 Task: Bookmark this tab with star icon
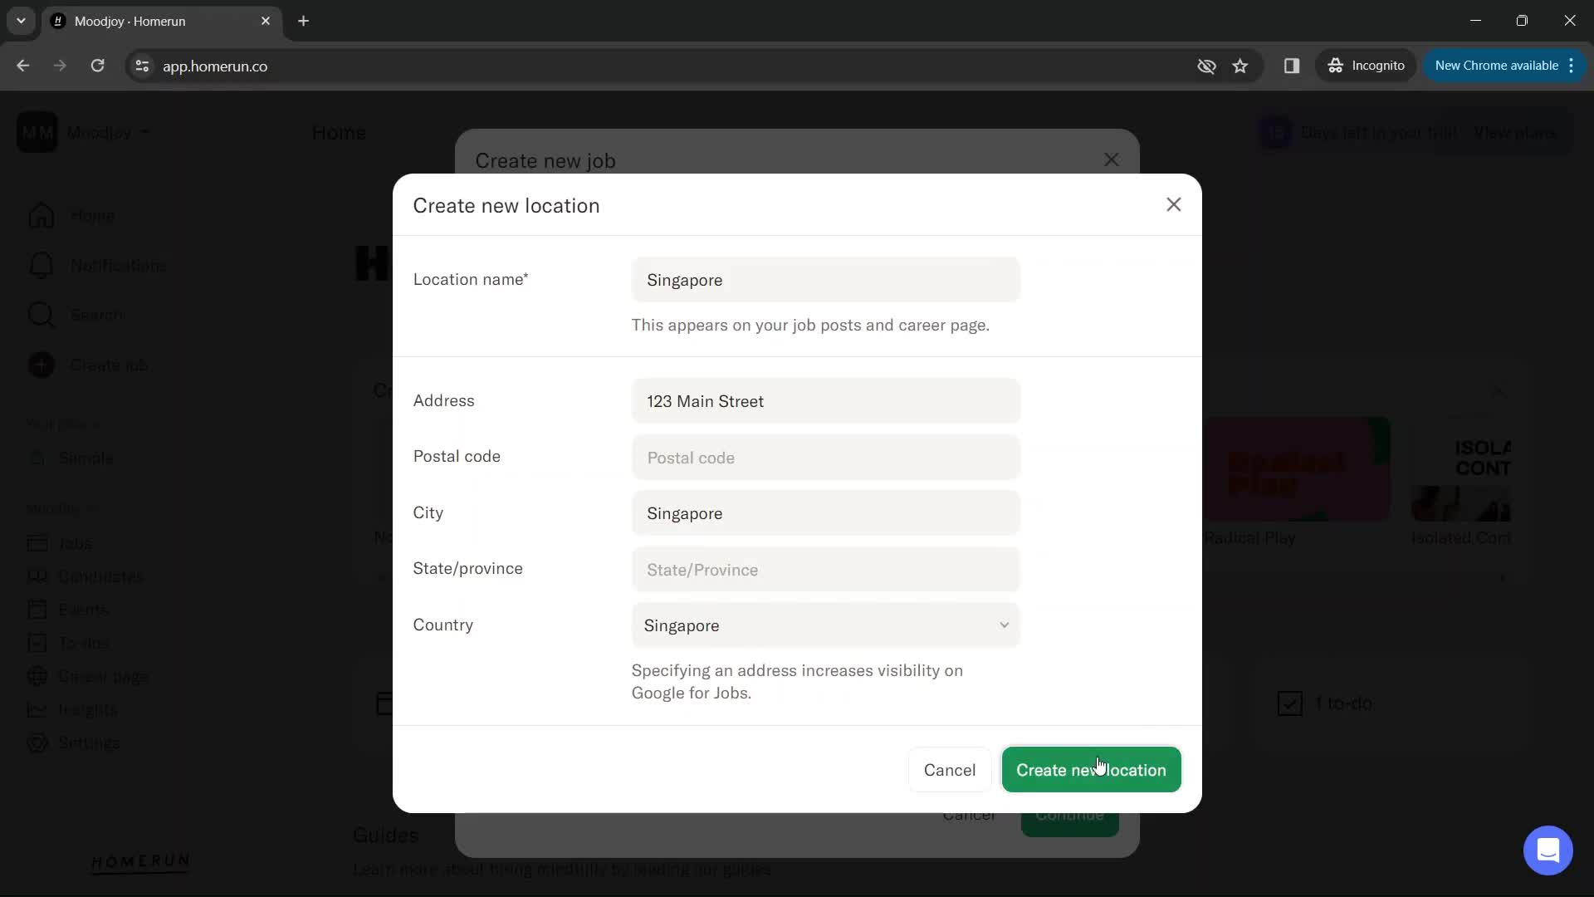click(x=1240, y=66)
